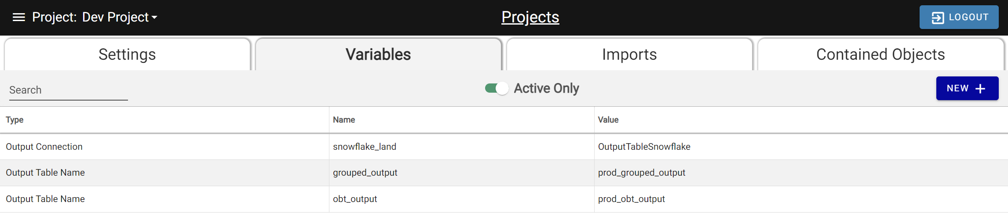Switch to the Settings tab
Viewport: 1008px width, 213px height.
click(x=127, y=54)
